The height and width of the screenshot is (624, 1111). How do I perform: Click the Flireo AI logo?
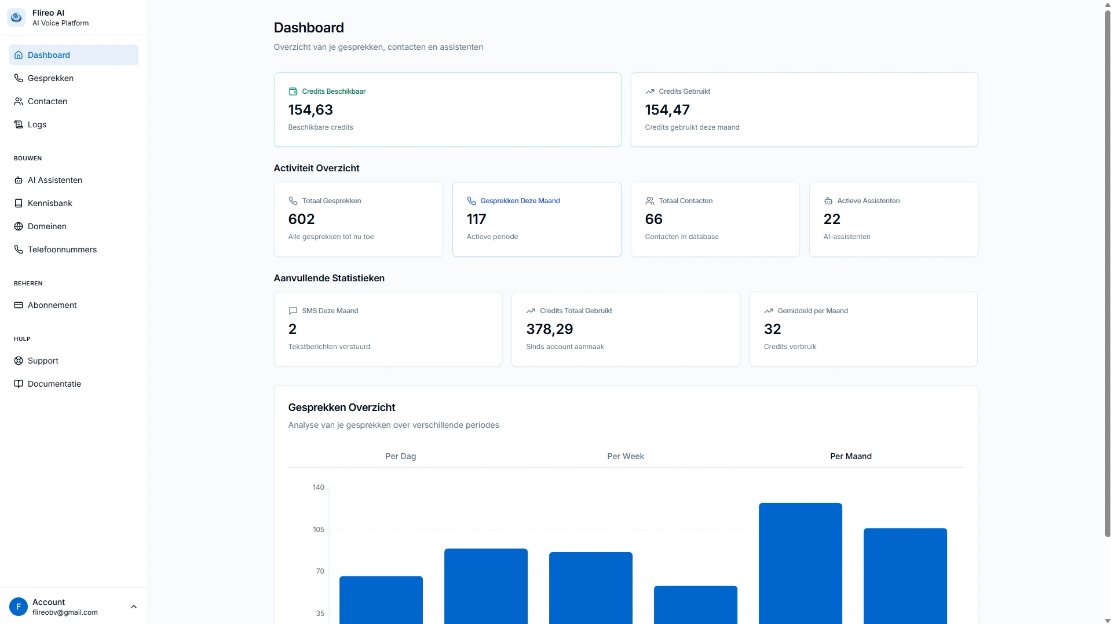pos(16,17)
